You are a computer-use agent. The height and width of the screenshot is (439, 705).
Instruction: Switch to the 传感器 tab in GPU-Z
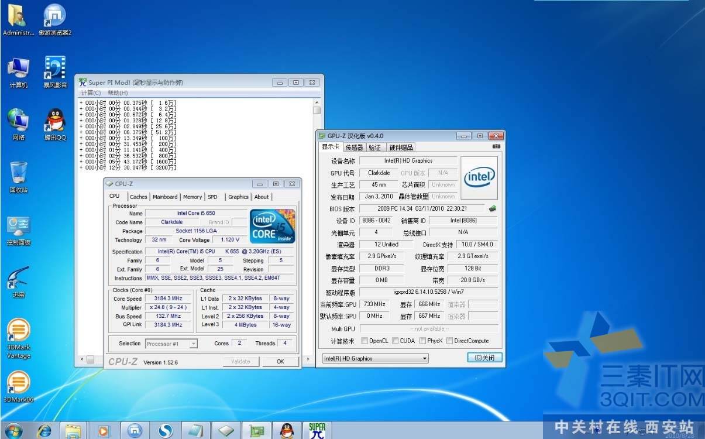point(354,148)
